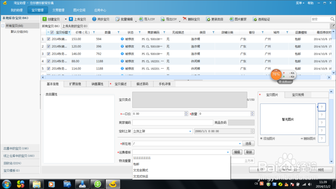
Task: Click the horizontal scrollbar right arrow of table
Action: (x=329, y=77)
